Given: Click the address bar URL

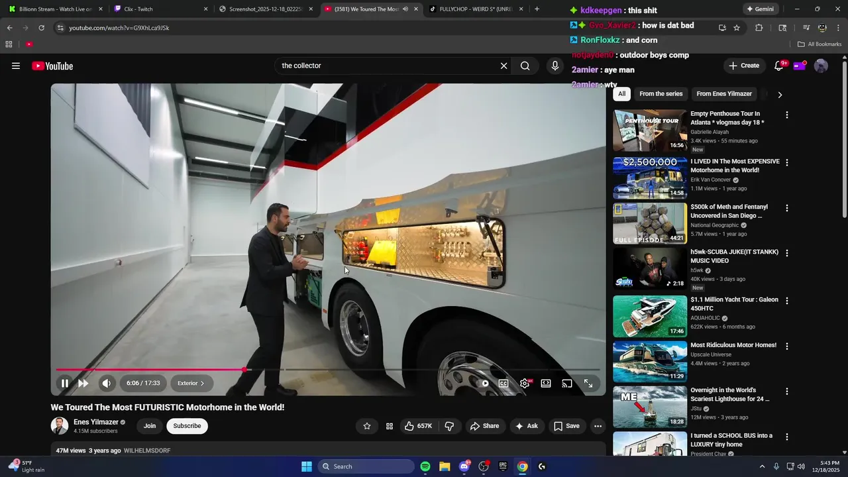Looking at the screenshot, I should point(119,28).
